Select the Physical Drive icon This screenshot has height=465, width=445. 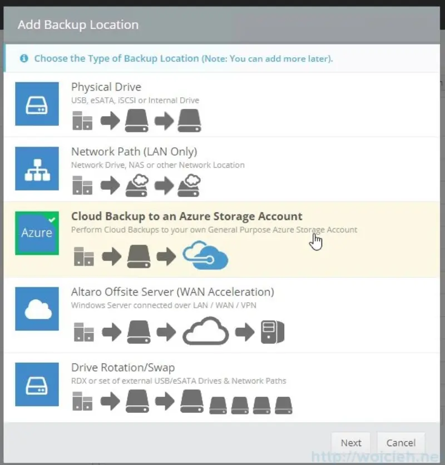37,104
